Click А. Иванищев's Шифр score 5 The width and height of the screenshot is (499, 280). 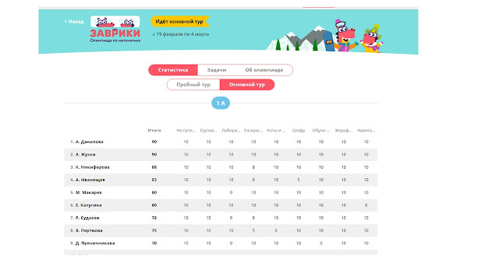pos(299,180)
